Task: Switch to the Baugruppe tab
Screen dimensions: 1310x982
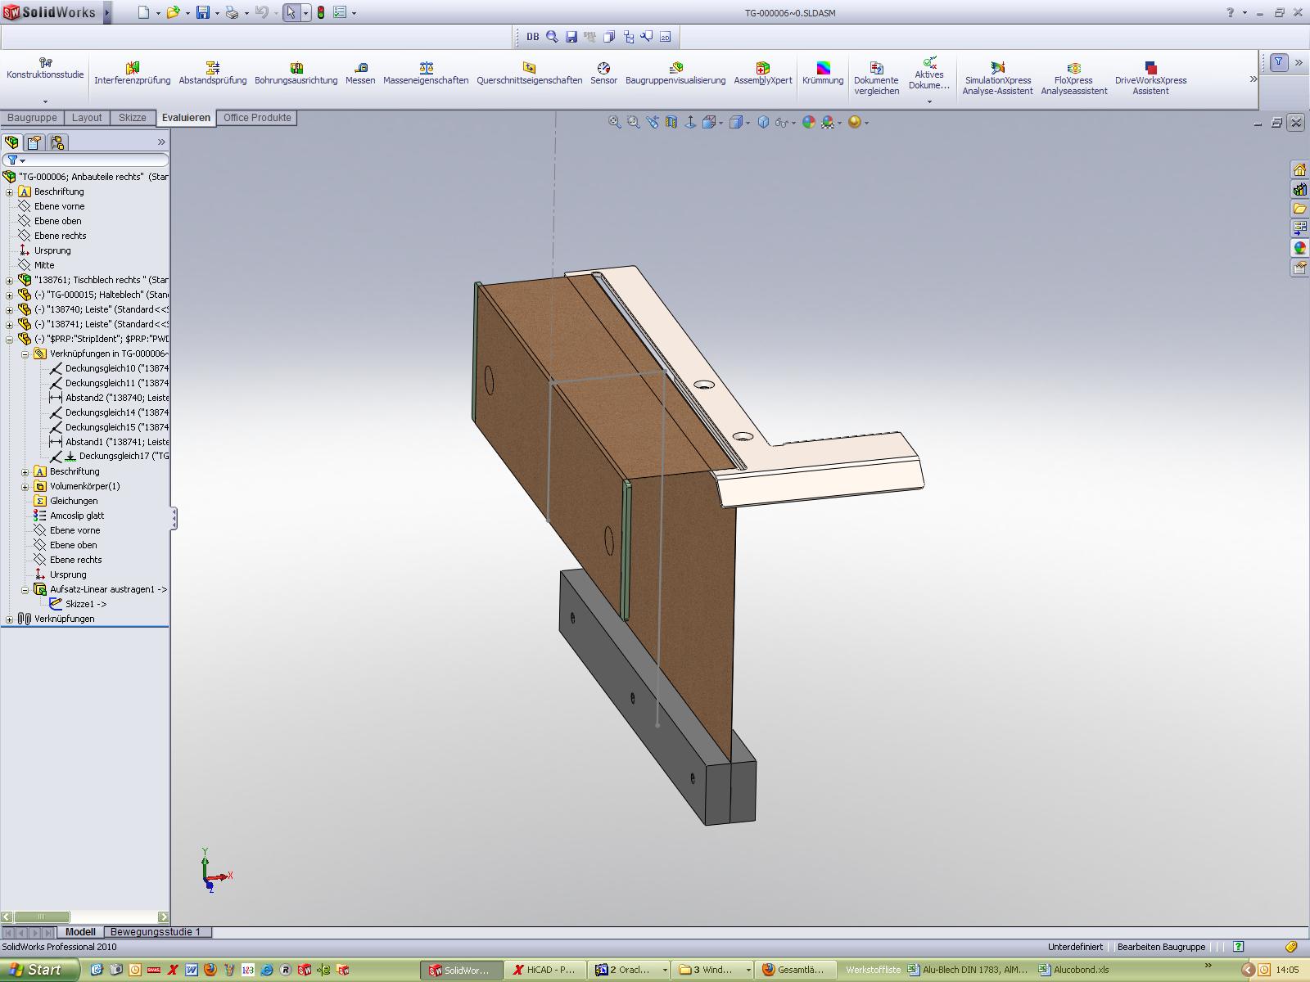Action: pyautogui.click(x=33, y=118)
